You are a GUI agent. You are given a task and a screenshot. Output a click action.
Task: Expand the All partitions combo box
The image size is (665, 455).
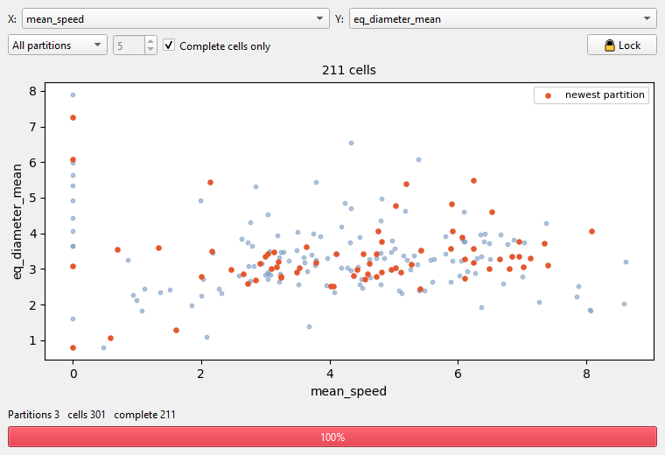(57, 45)
